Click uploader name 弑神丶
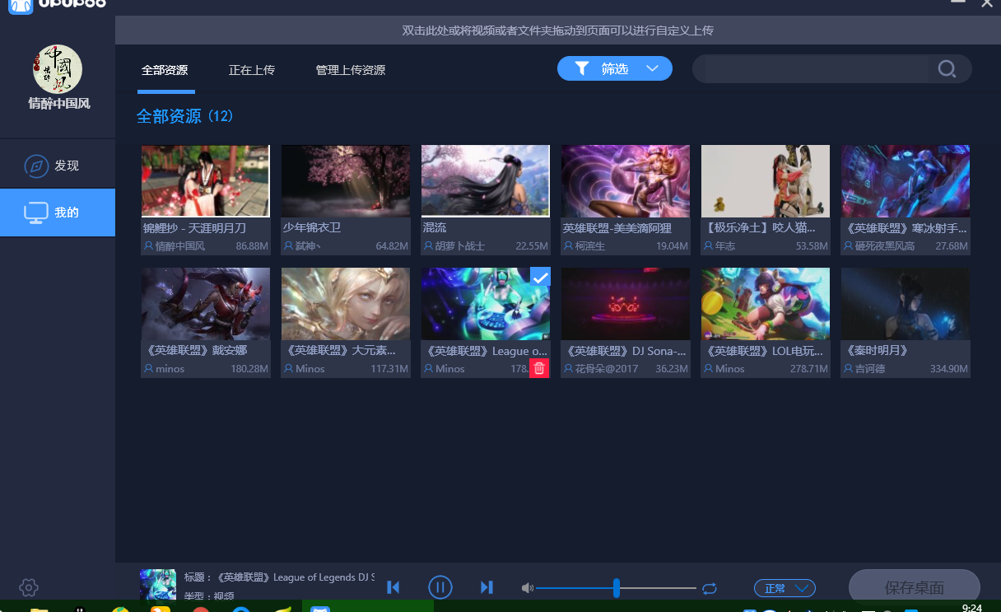 (x=308, y=246)
